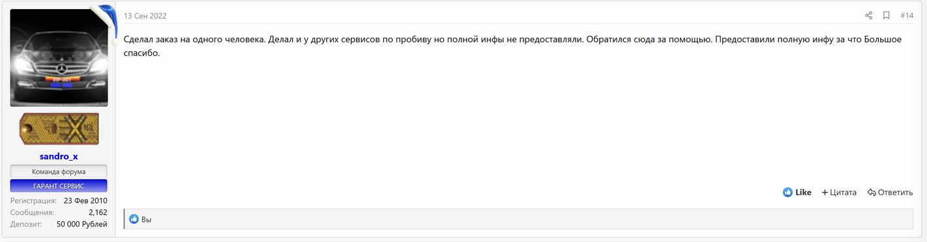Click the thumbs-up reaction icon beside Вы

click(134, 220)
